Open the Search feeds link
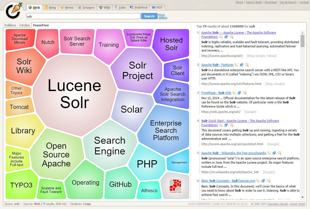310x209 pixels. pos(254,2)
